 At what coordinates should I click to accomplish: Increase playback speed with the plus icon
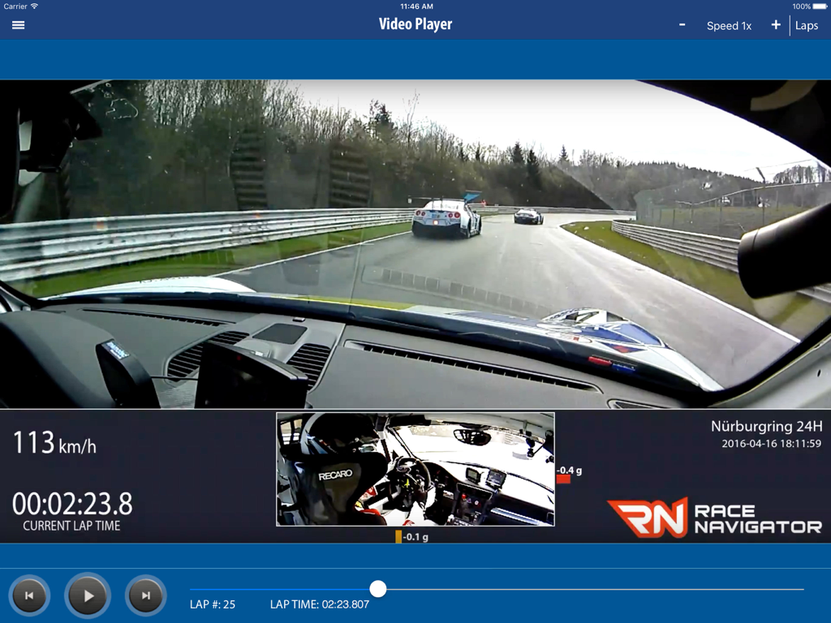775,25
